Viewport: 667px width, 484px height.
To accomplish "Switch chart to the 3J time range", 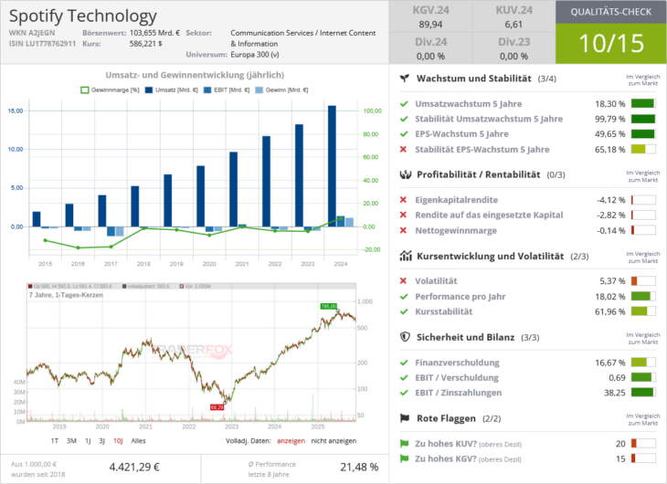I will 88,440.
